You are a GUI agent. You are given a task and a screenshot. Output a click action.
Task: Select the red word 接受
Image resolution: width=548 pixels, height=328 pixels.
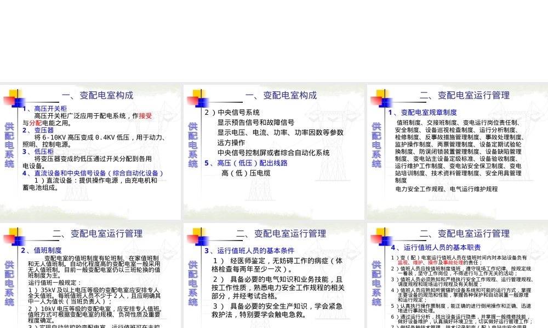[145, 116]
